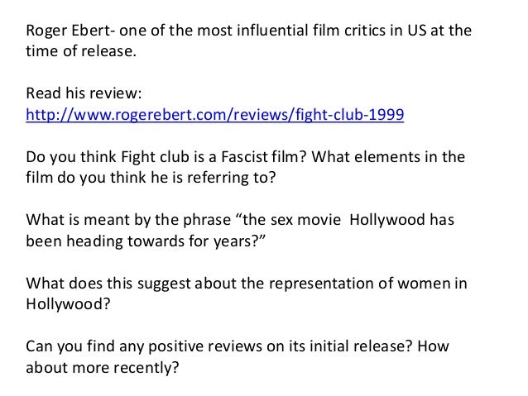
Task: Click the word 'suggest' in the women question
Action: point(164,284)
